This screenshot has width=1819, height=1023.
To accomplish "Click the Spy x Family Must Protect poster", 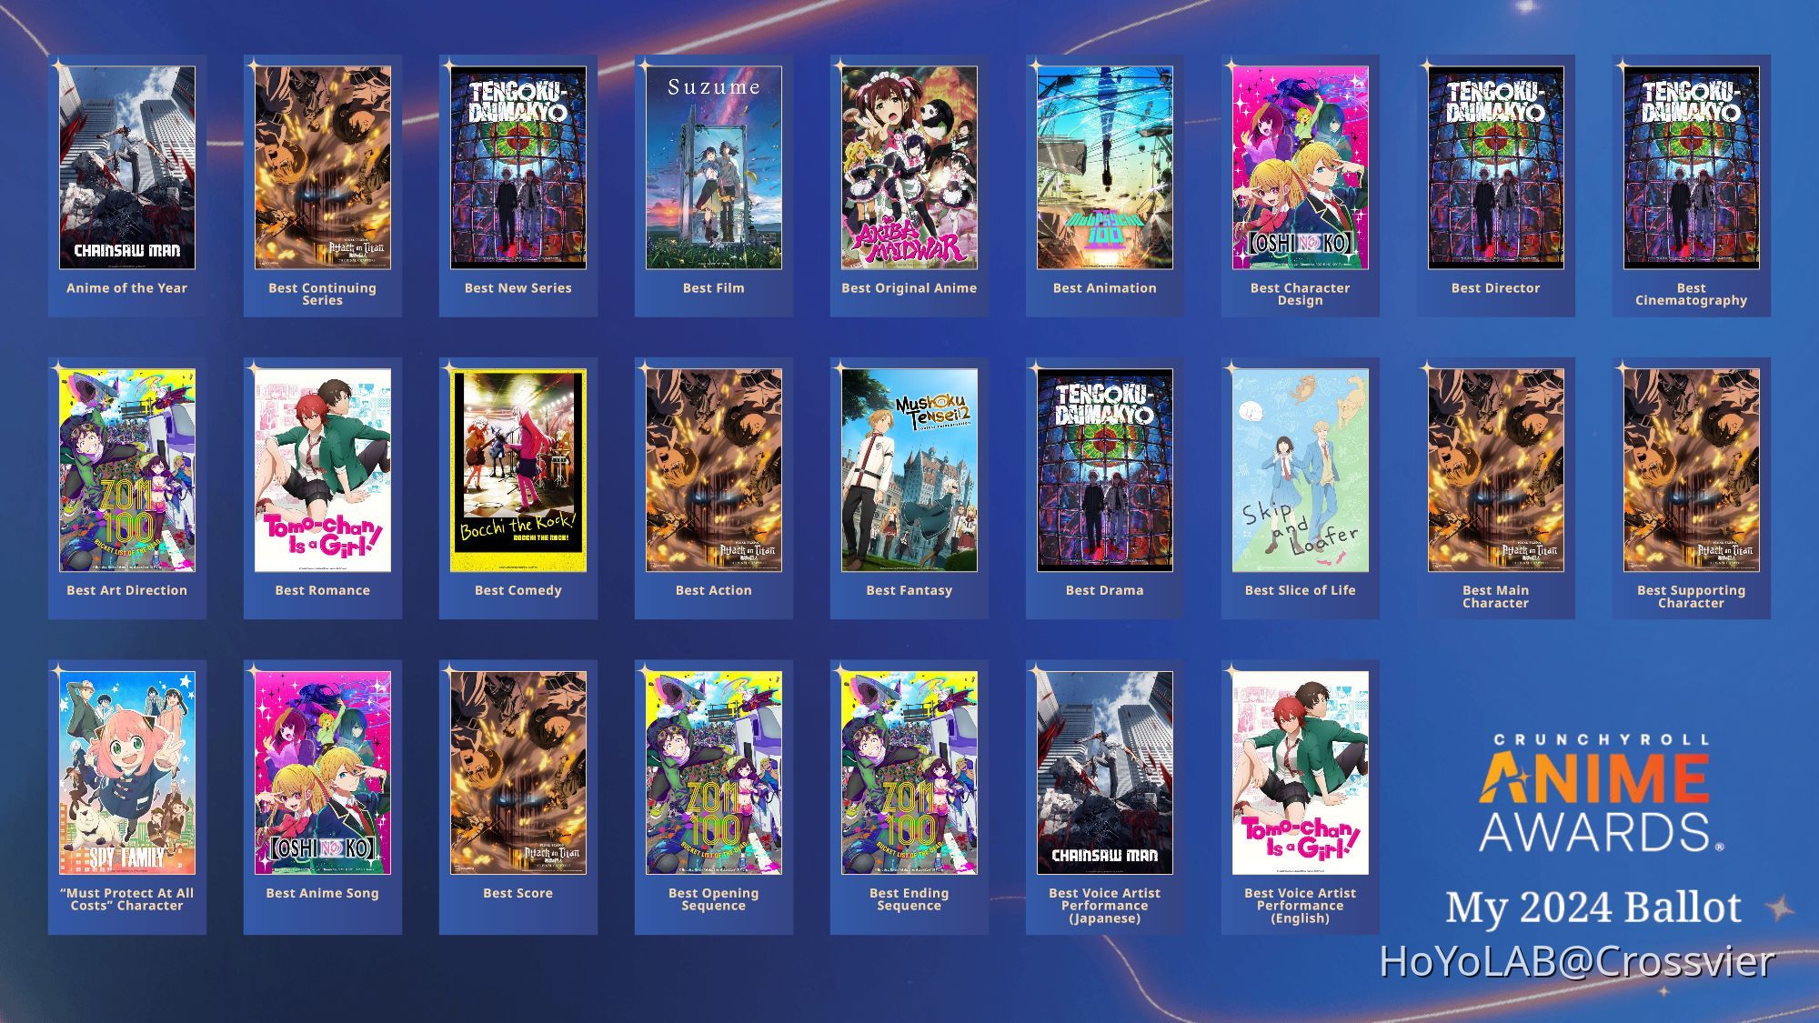I will 127,773.
